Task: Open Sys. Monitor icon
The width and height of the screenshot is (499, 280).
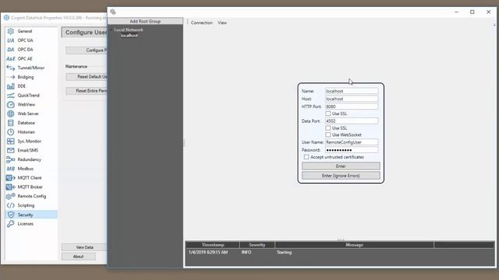Action: point(10,141)
